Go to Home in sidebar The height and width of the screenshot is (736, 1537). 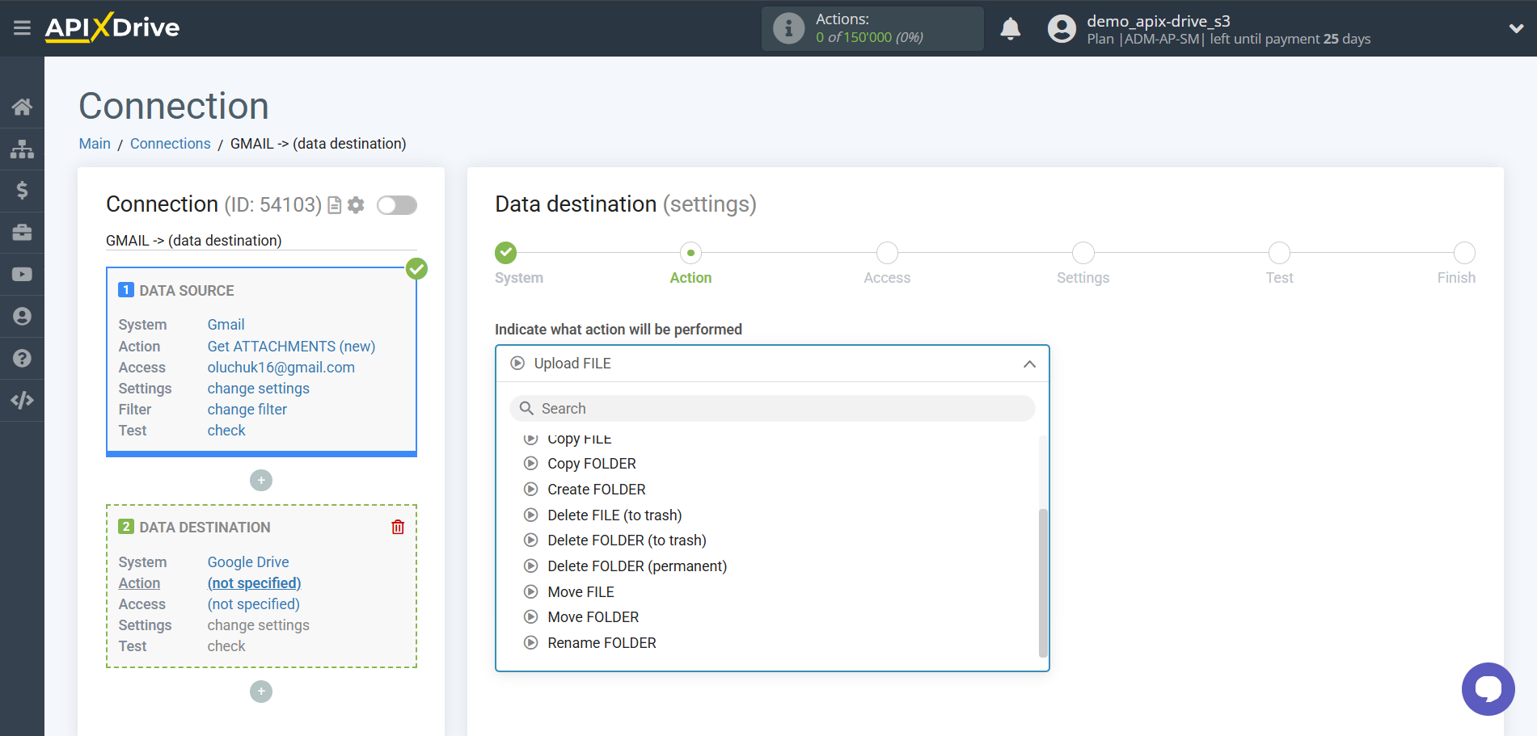pyautogui.click(x=22, y=107)
